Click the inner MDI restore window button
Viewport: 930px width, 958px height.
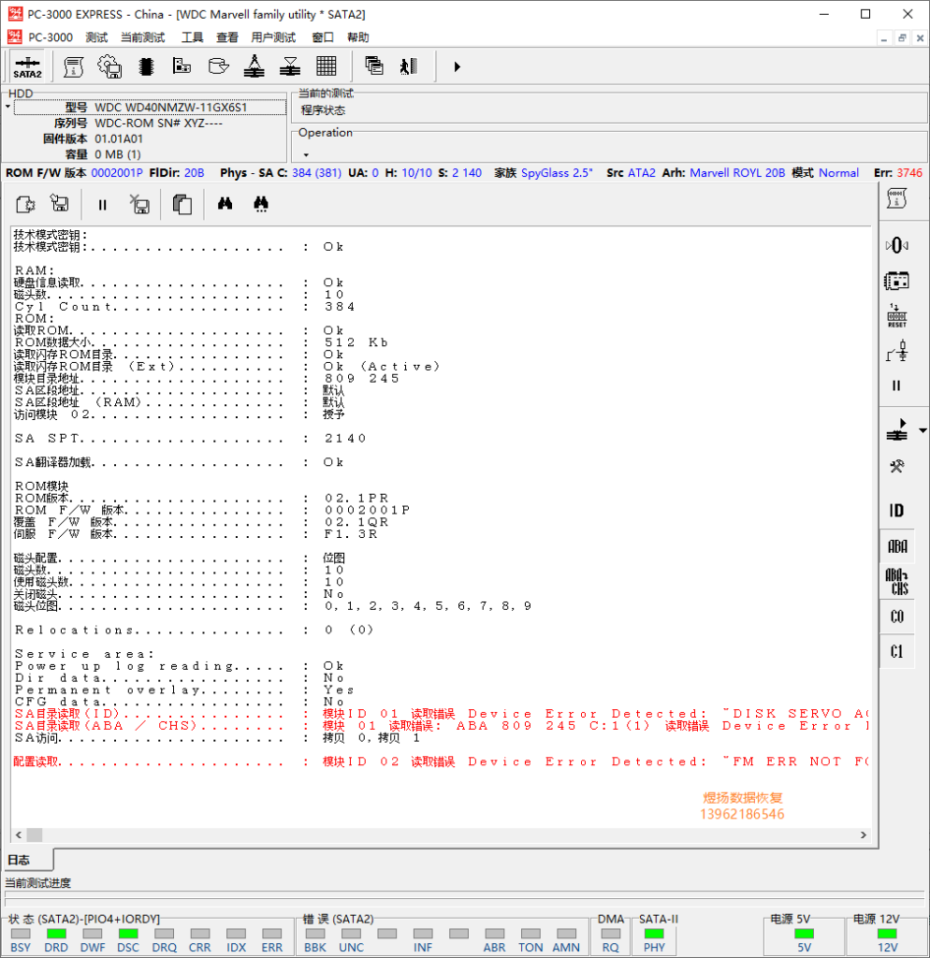[x=902, y=37]
